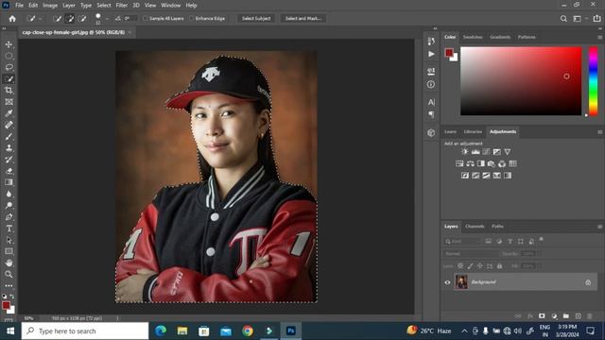605x340 pixels.
Task: Select the Rectangle shape tool
Action: pyautogui.click(x=9, y=251)
